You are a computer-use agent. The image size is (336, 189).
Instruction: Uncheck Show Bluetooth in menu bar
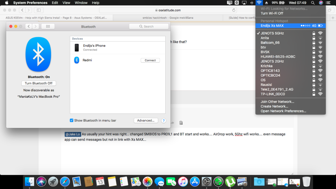pyautogui.click(x=72, y=120)
